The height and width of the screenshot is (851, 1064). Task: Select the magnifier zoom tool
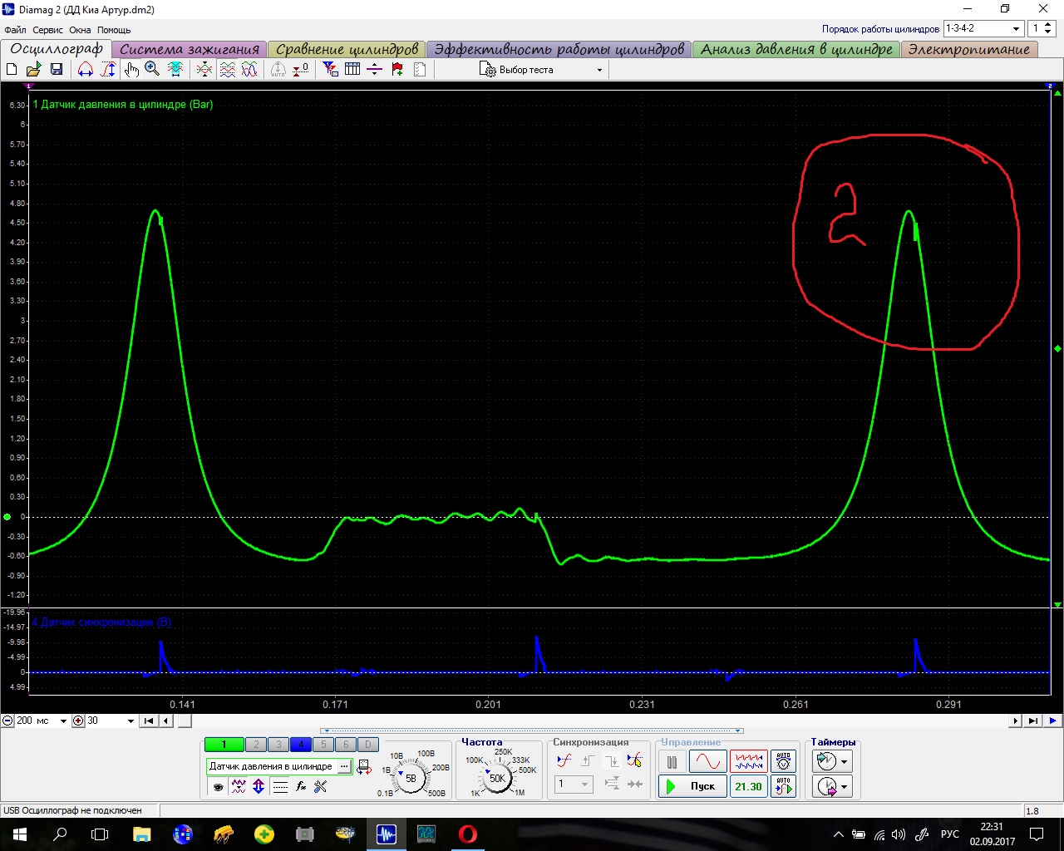click(x=152, y=70)
